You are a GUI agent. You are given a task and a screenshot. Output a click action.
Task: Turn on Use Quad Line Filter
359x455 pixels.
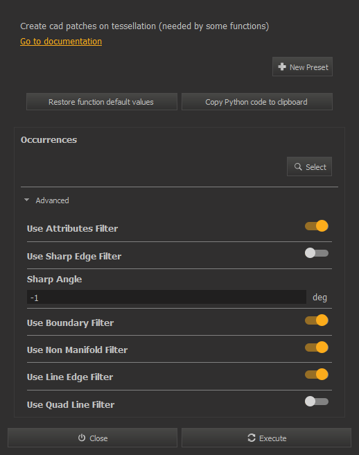[x=316, y=402]
